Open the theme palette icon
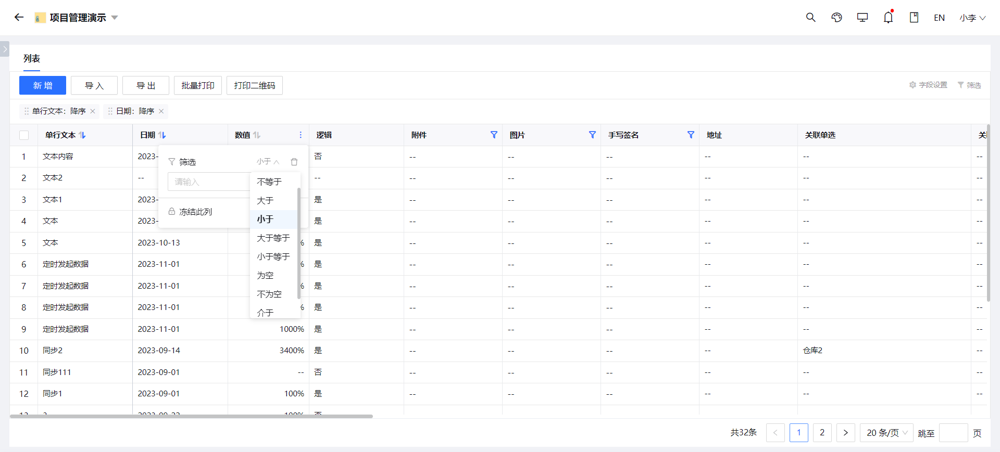Image resolution: width=1000 pixels, height=452 pixels. pos(836,17)
